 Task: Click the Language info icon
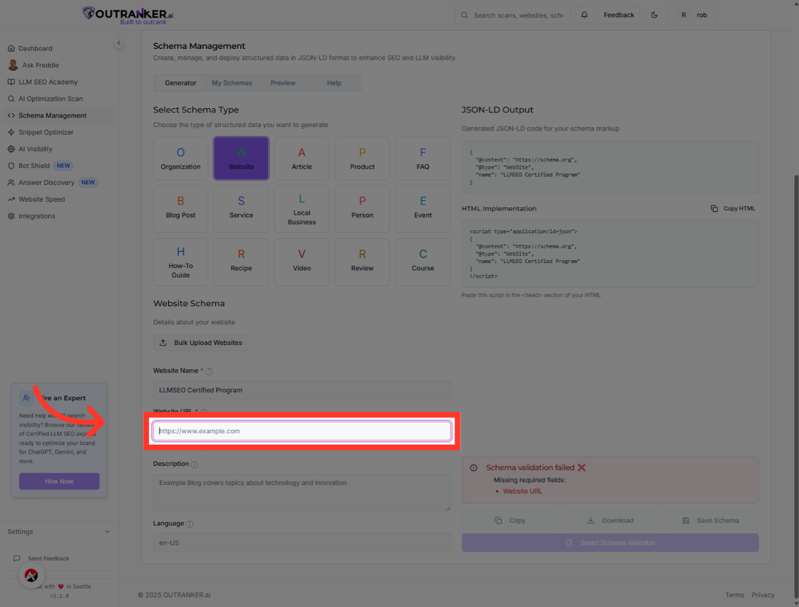coord(189,524)
